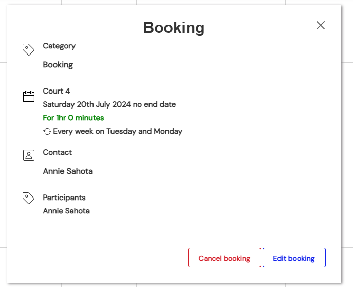The width and height of the screenshot is (353, 287).
Task: Click Annie Sahota under Contact
Action: [68, 171]
